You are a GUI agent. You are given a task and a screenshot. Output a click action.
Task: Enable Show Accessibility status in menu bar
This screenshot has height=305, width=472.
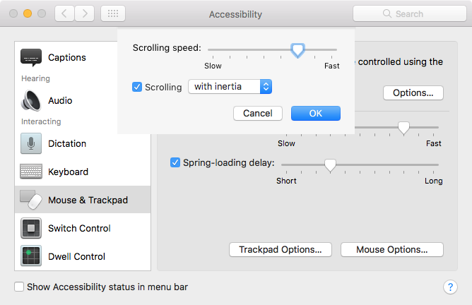20,287
